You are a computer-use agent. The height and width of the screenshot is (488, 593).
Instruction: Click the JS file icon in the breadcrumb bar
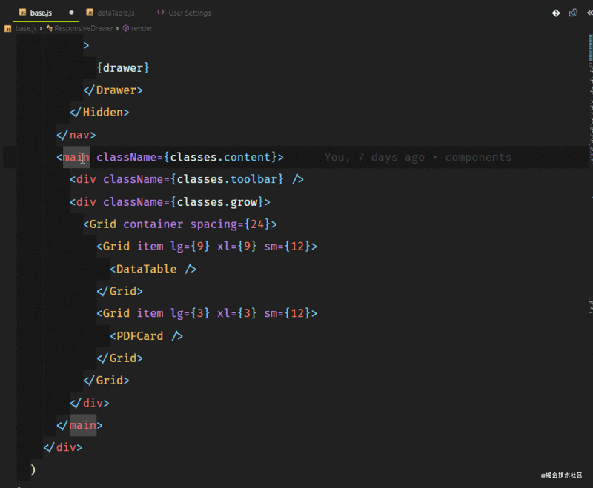click(x=7, y=27)
